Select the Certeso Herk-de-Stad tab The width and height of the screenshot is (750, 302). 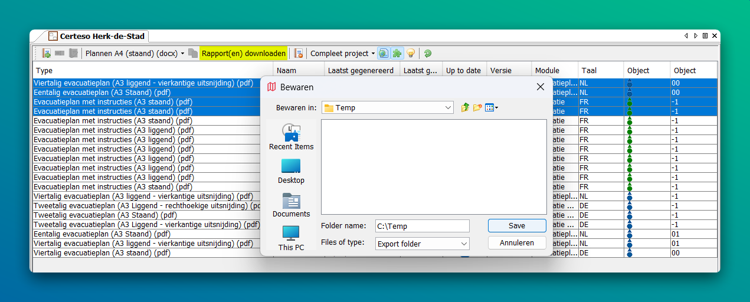coord(97,36)
